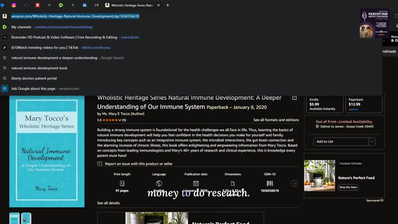
Task: Click Shop the Store button
Action: click(348, 187)
